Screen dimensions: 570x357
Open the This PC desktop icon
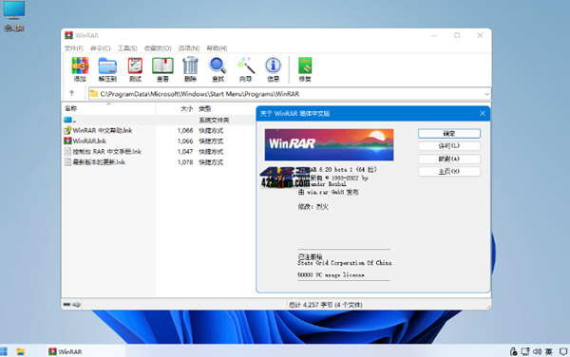[x=14, y=15]
